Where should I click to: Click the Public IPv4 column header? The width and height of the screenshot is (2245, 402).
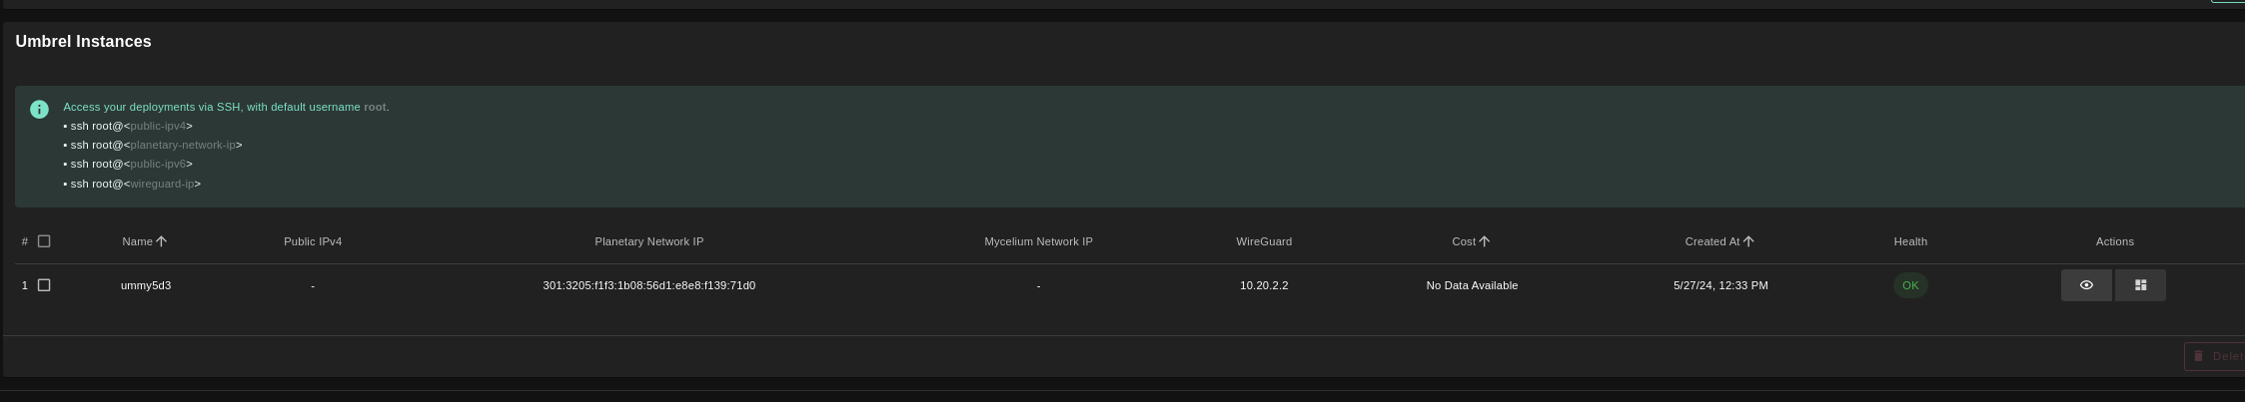(313, 241)
